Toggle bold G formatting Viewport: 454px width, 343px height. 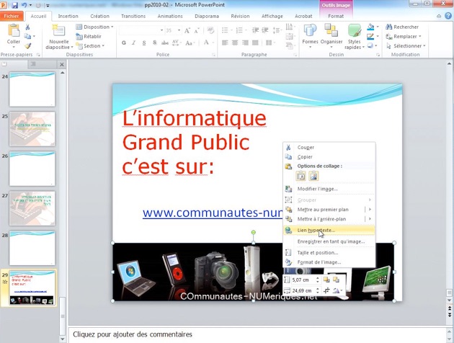click(x=124, y=43)
